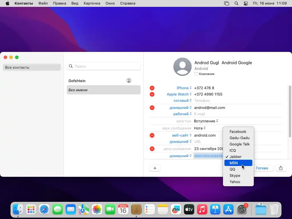The width and height of the screenshot is (292, 219).
Task: Open the iPhone phone label dropdown
Action: 184,88
